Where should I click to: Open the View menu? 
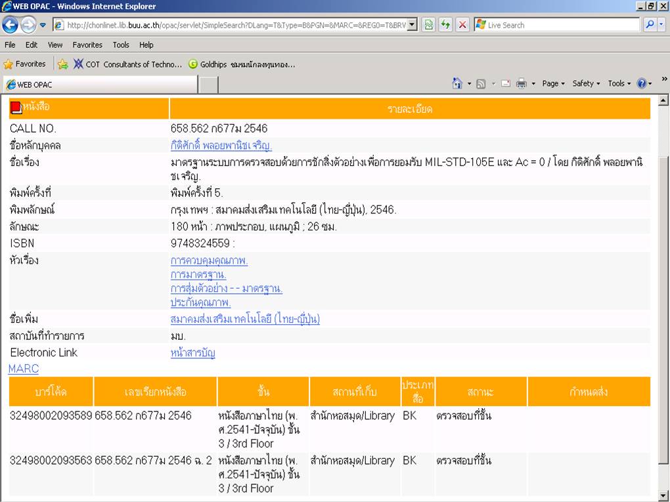pyautogui.click(x=55, y=45)
